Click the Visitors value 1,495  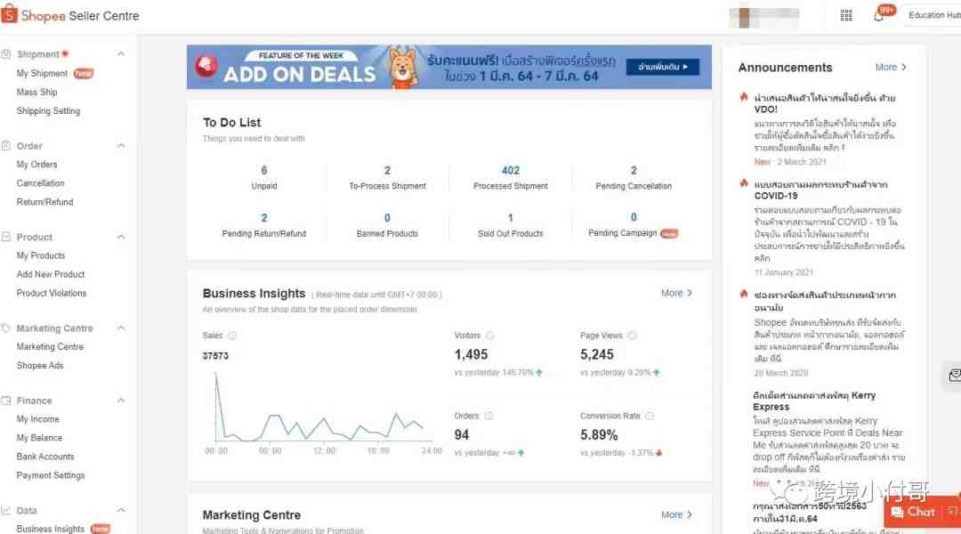pos(471,354)
